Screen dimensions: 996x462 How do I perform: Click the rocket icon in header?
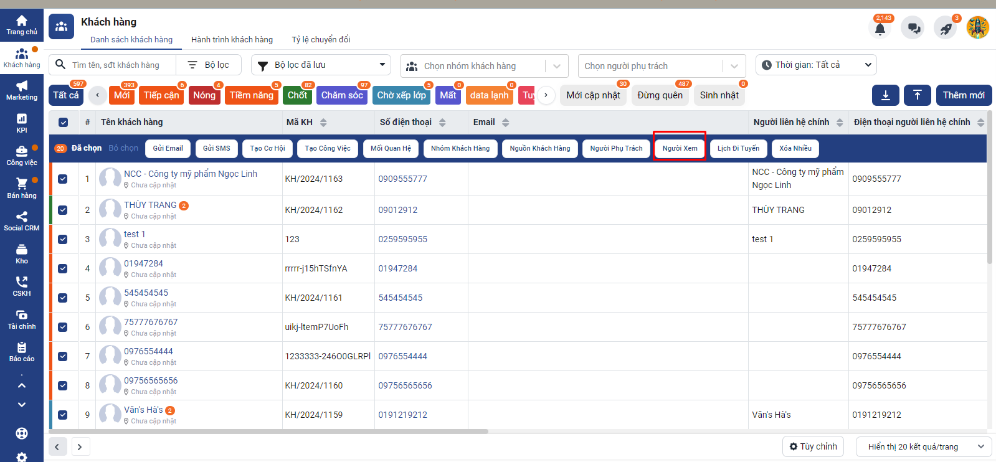click(x=946, y=29)
